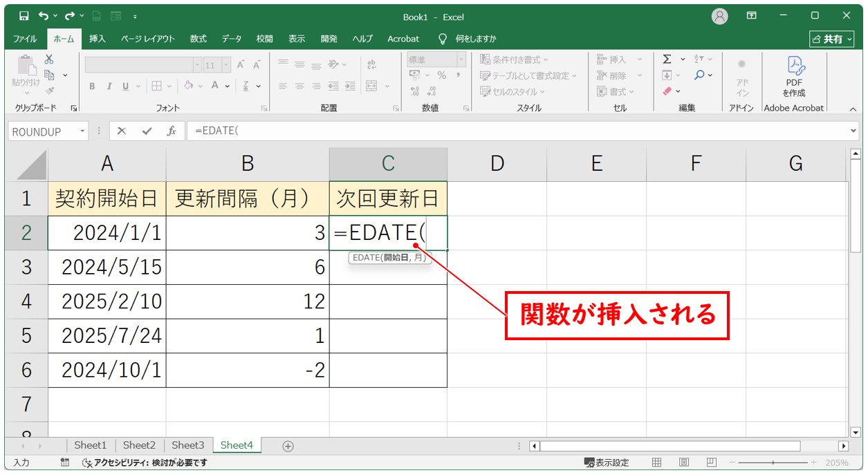Click the percent style button
The height and width of the screenshot is (475, 868).
pos(441,75)
